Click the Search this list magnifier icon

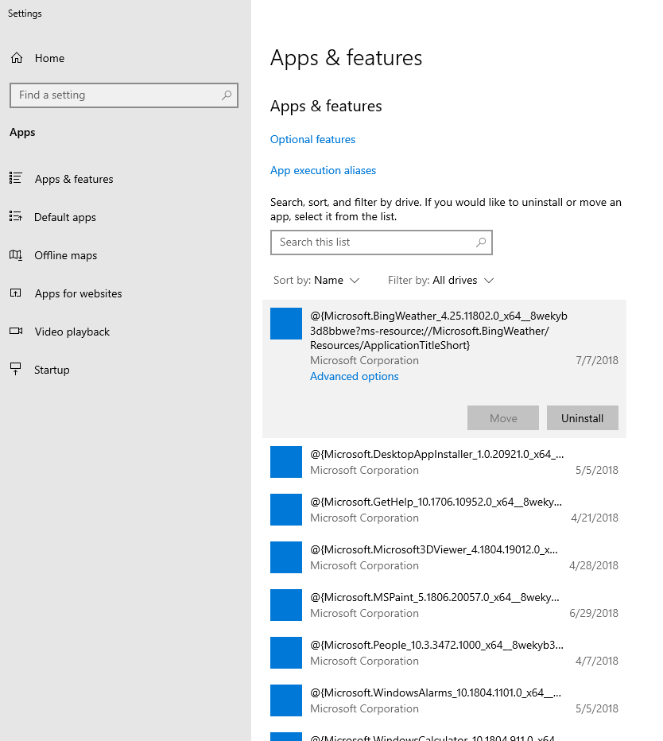pyautogui.click(x=481, y=242)
